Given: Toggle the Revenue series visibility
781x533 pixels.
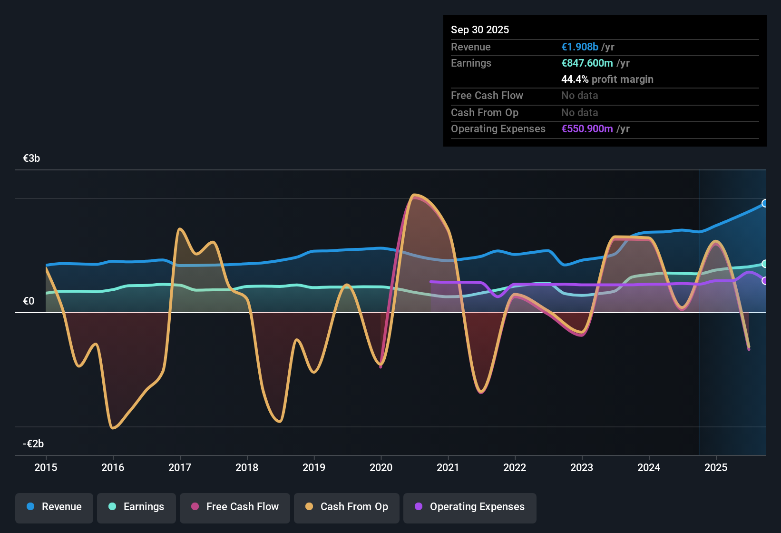Looking at the screenshot, I should point(54,507).
